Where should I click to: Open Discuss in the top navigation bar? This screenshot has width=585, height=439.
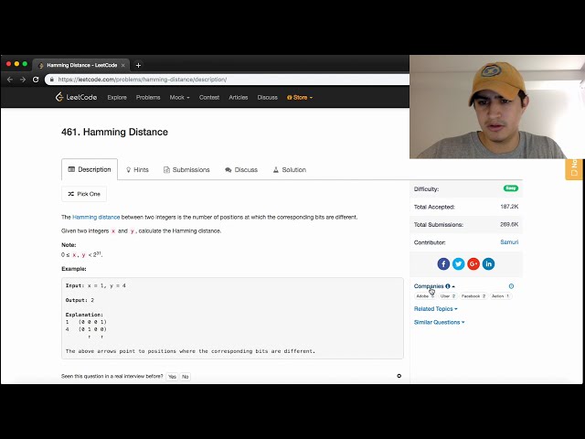(267, 98)
